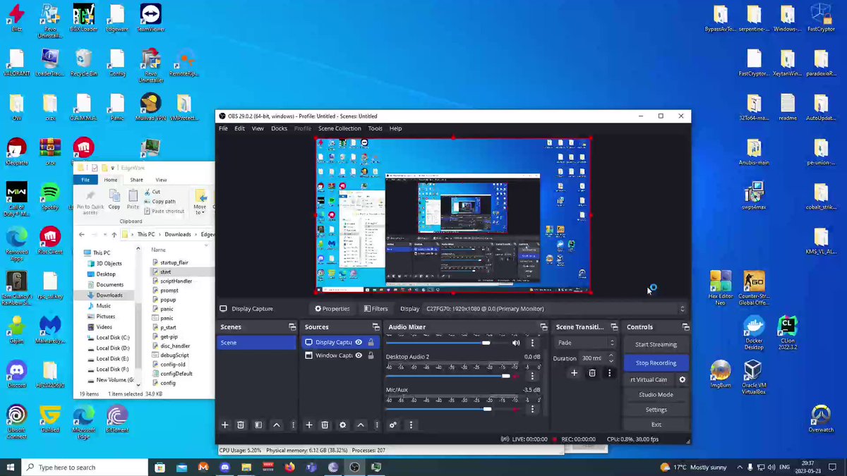This screenshot has height=476, width=847.
Task: Pop out the Controls dock icon
Action: (x=685, y=327)
